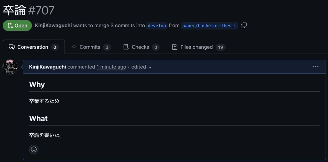Open KinjiKawaguchi author link in PR header

(x=53, y=26)
